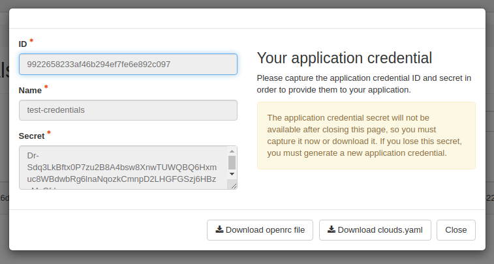
Task: Click the "Your application credential" heading
Action: [345, 58]
